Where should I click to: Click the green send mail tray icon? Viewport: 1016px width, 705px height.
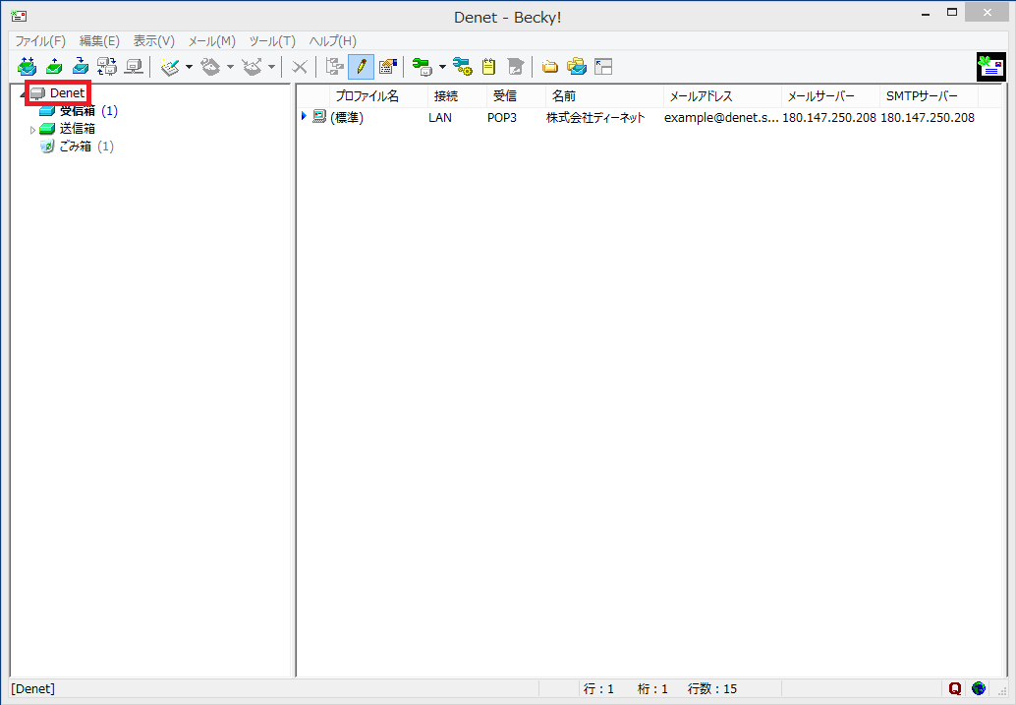coord(54,66)
